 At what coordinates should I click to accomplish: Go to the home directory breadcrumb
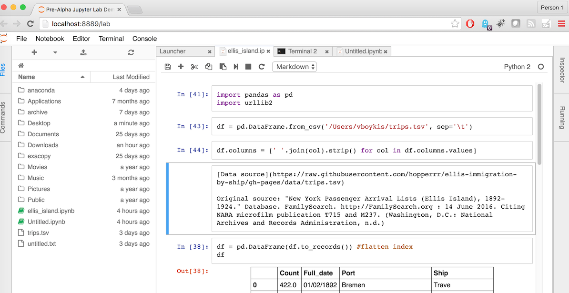click(x=21, y=66)
